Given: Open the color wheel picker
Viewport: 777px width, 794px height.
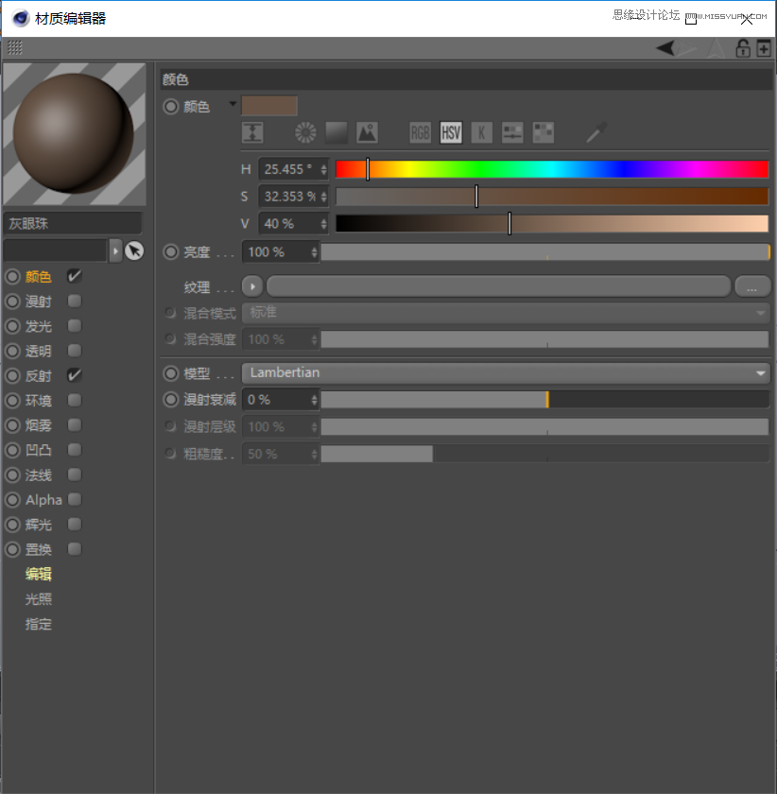Looking at the screenshot, I should [304, 132].
